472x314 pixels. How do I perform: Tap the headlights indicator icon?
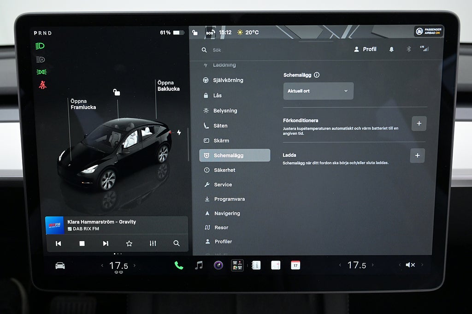point(40,46)
